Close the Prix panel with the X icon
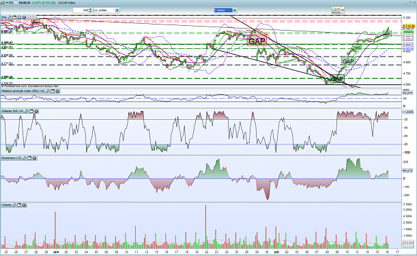Screen dimensions: 417x256 click(24, 17)
